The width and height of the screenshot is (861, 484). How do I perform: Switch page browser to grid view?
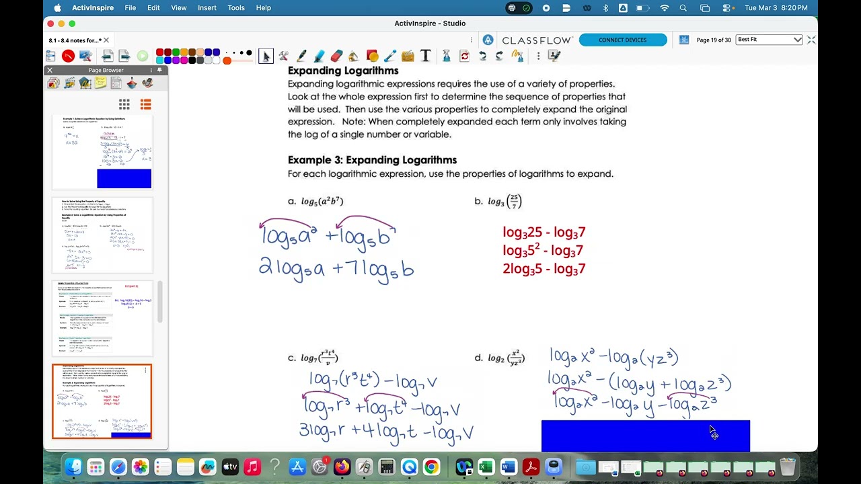click(x=124, y=104)
